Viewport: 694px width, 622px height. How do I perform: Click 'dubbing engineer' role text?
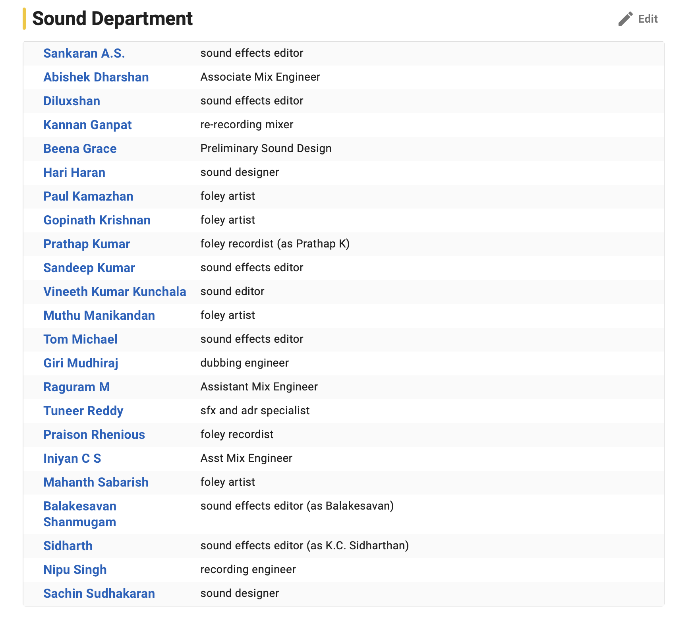[244, 363]
